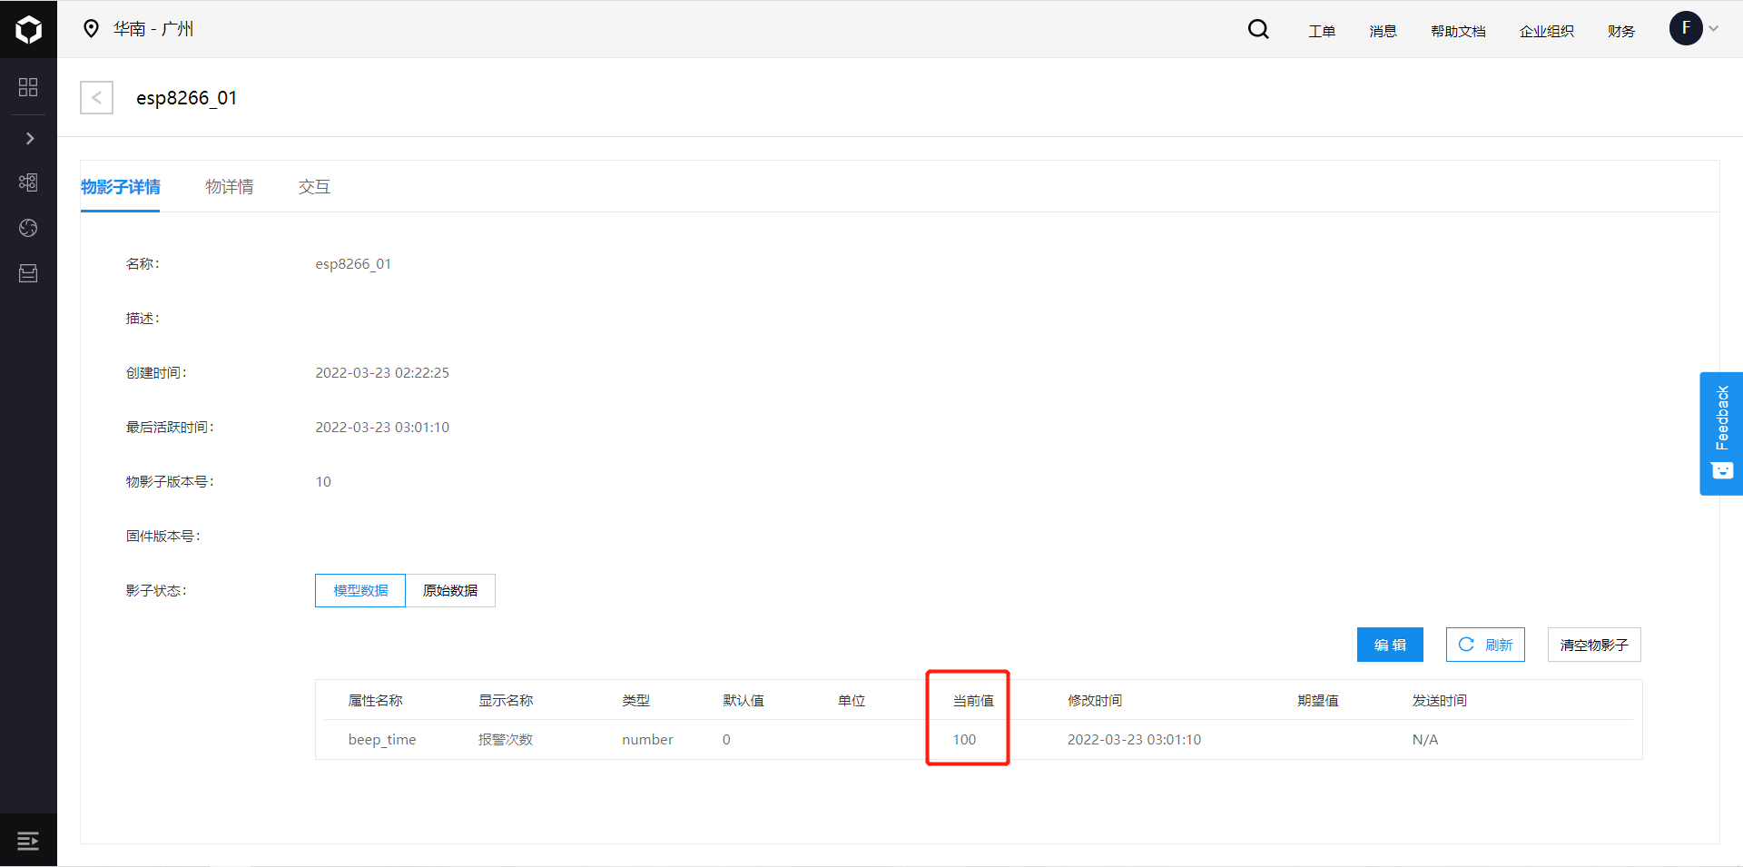Click the workflow/nodes icon in left sidebar

tap(28, 182)
